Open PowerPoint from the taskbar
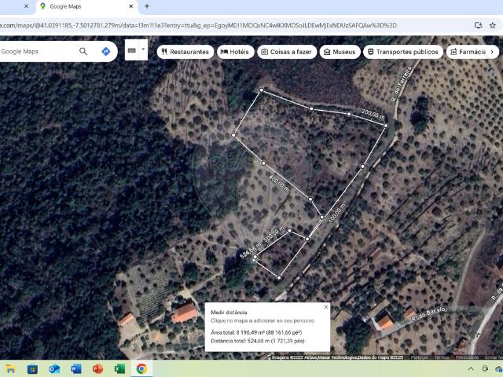This screenshot has height=377, width=503. pos(98,368)
